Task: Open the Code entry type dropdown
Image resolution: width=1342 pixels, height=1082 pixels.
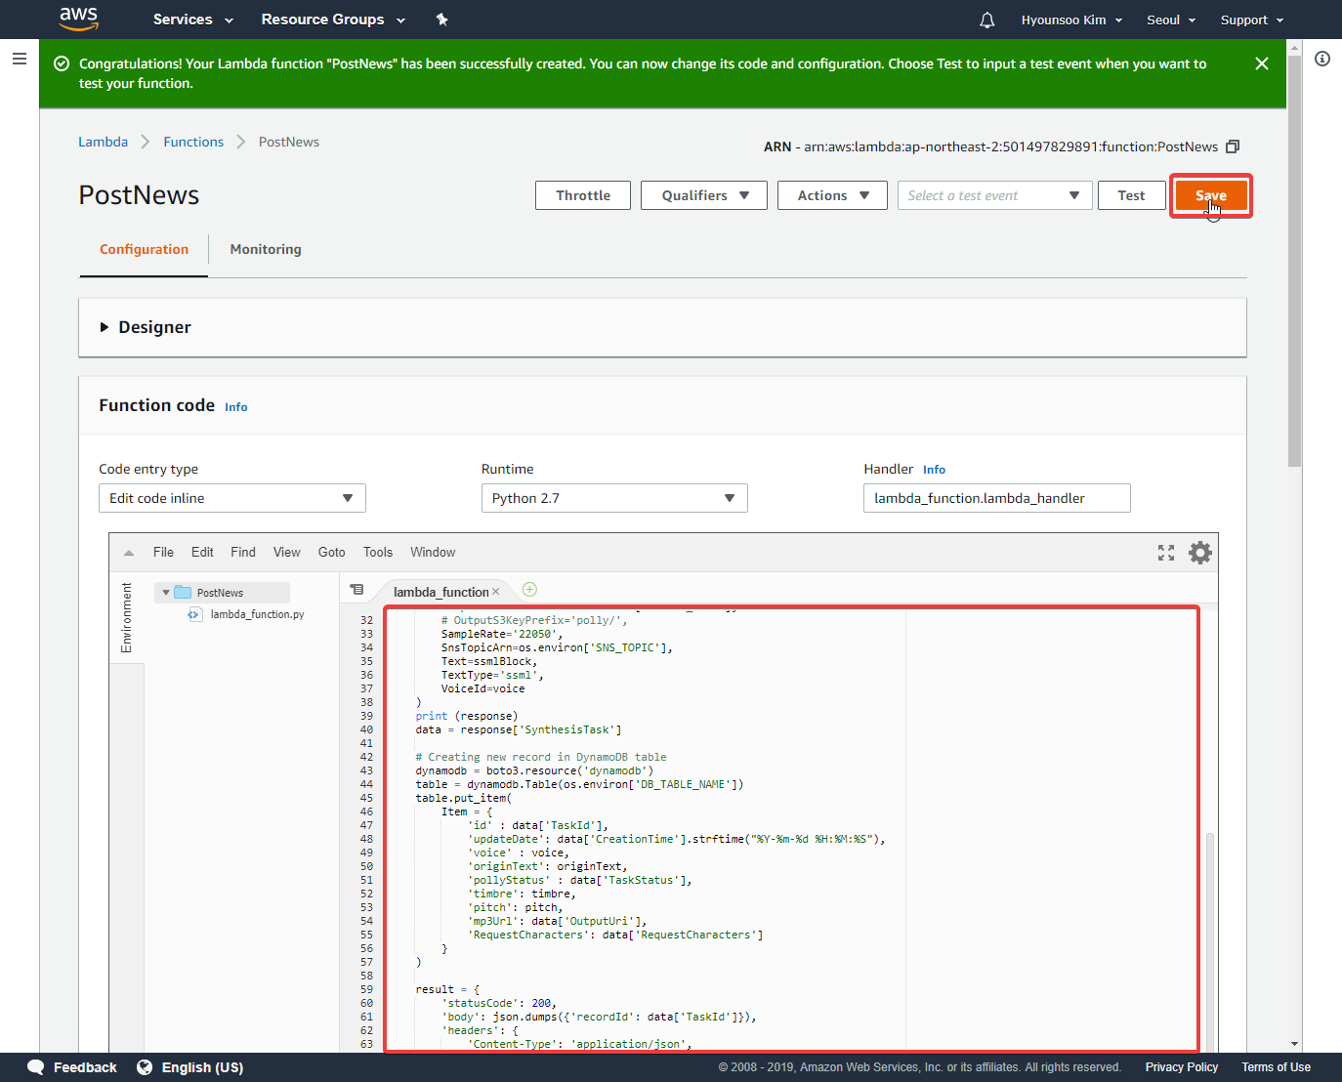Action: click(232, 498)
